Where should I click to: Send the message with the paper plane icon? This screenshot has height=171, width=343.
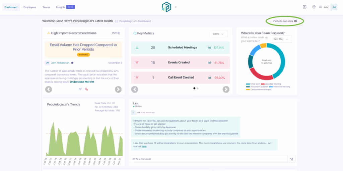pyautogui.click(x=291, y=159)
